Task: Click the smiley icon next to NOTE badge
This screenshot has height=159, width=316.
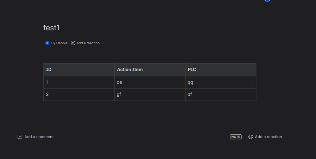Action: coord(250,137)
